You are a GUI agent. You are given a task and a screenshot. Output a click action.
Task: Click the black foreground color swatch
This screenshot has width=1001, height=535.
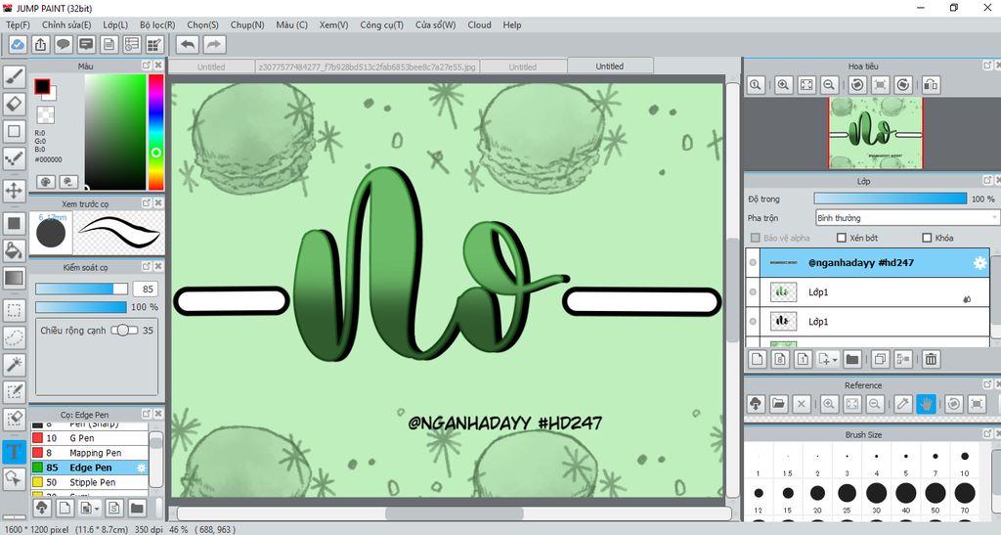pos(42,86)
